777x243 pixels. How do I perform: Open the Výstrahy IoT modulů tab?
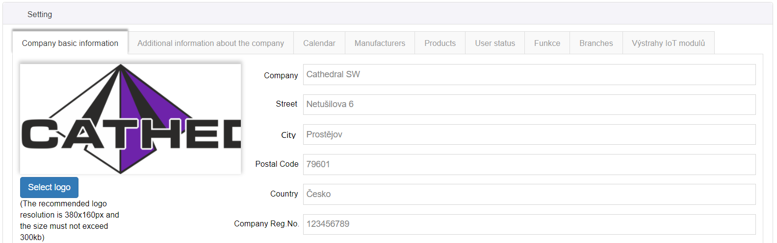[x=669, y=43]
